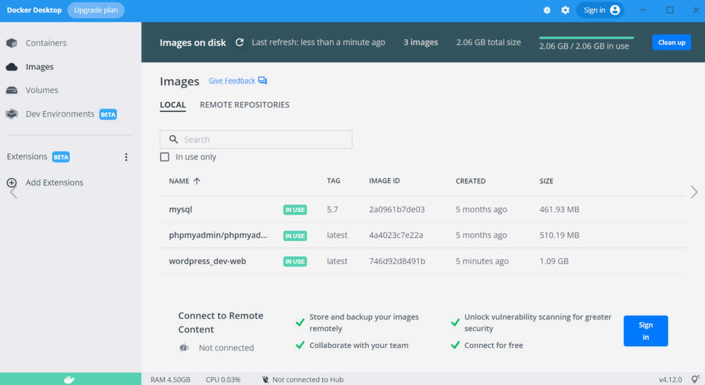Click the Not connected plug icon

tap(185, 348)
